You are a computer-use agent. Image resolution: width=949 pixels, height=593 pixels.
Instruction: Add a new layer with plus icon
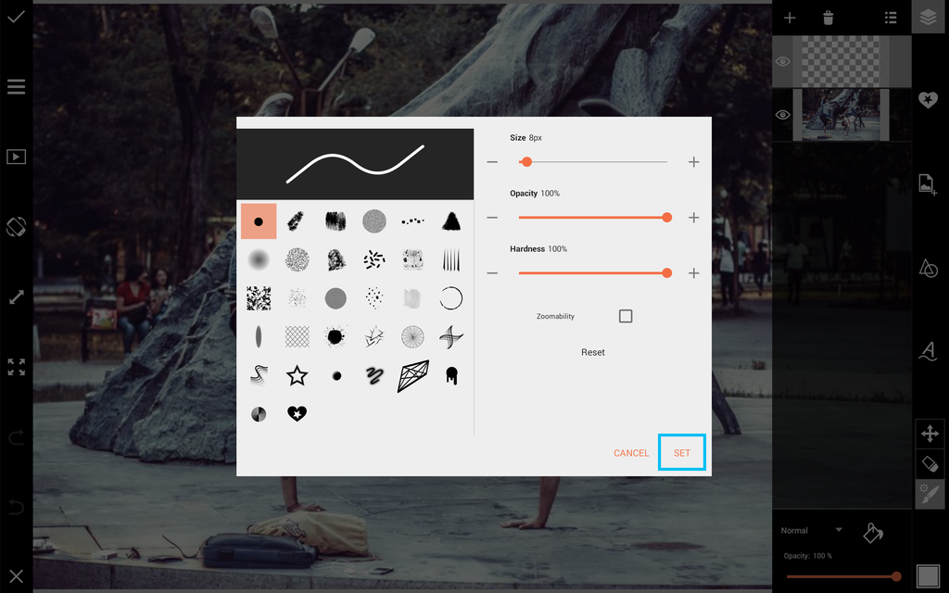point(790,18)
